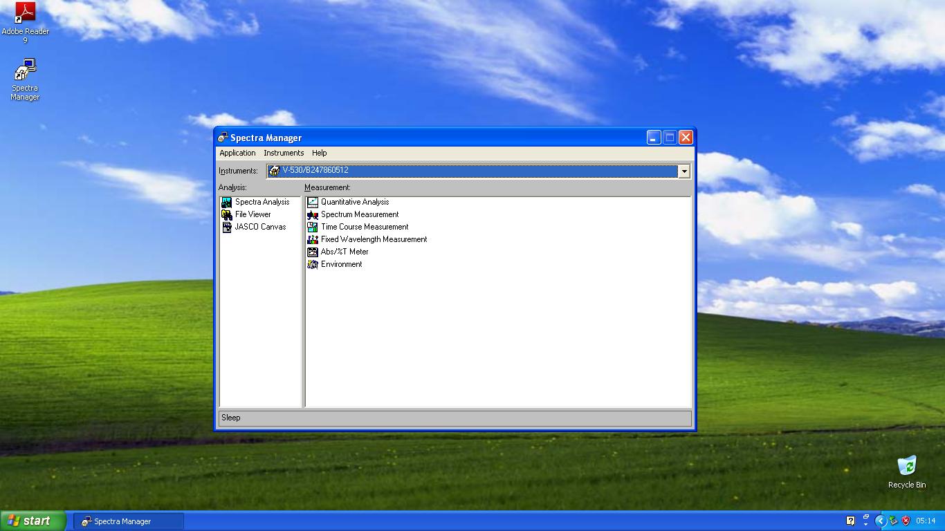
Task: Open the Help menu
Action: [x=319, y=153]
